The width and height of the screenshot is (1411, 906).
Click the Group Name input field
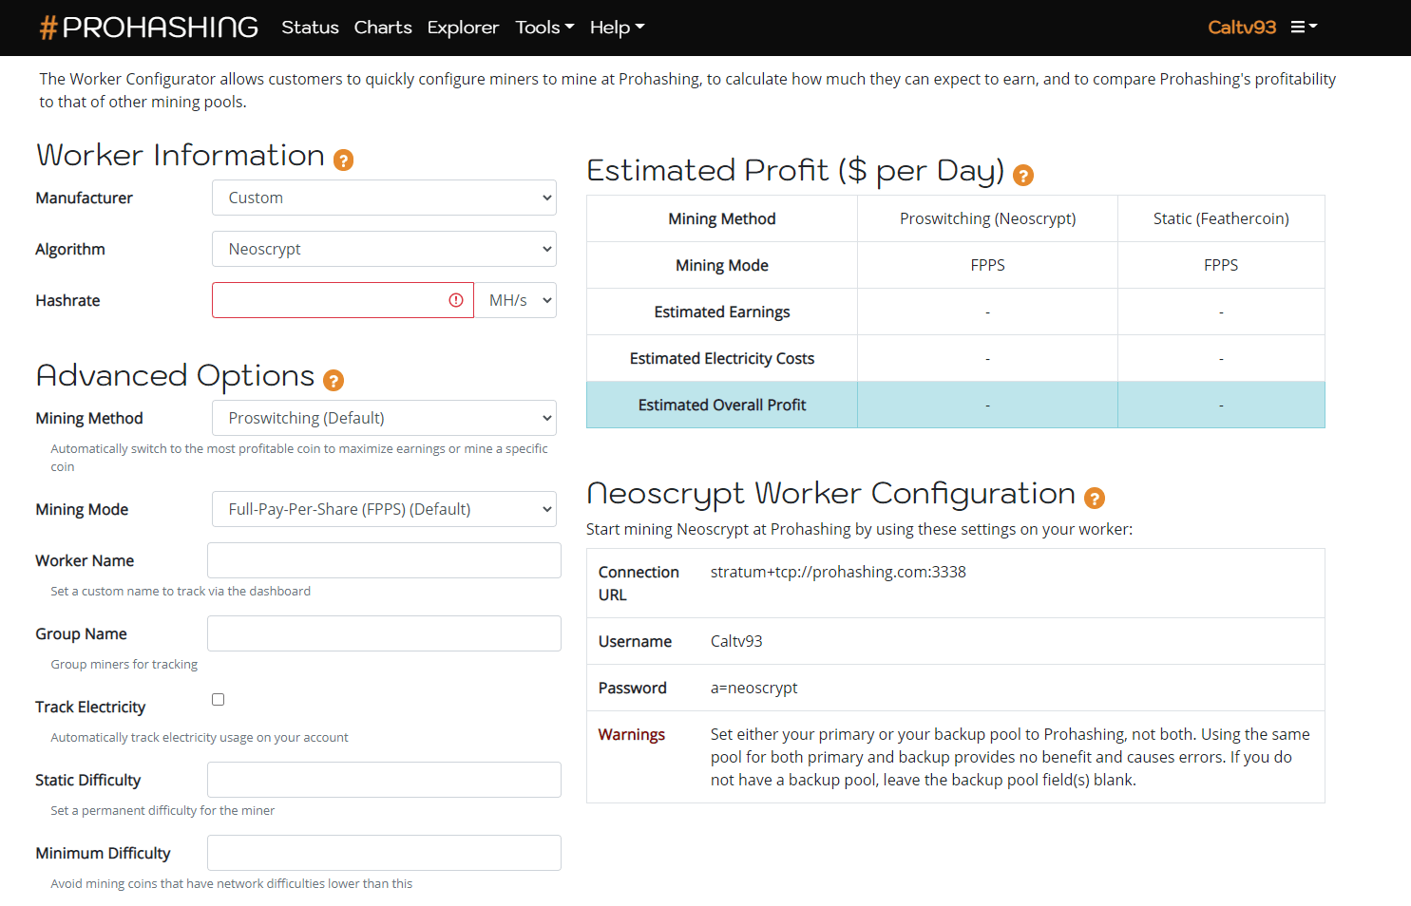click(384, 633)
